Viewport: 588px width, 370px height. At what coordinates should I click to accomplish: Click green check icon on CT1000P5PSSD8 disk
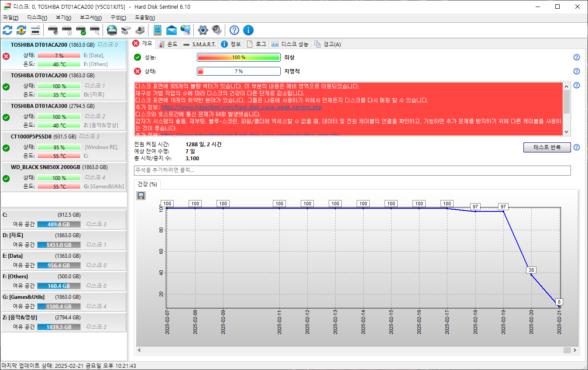tap(6, 148)
